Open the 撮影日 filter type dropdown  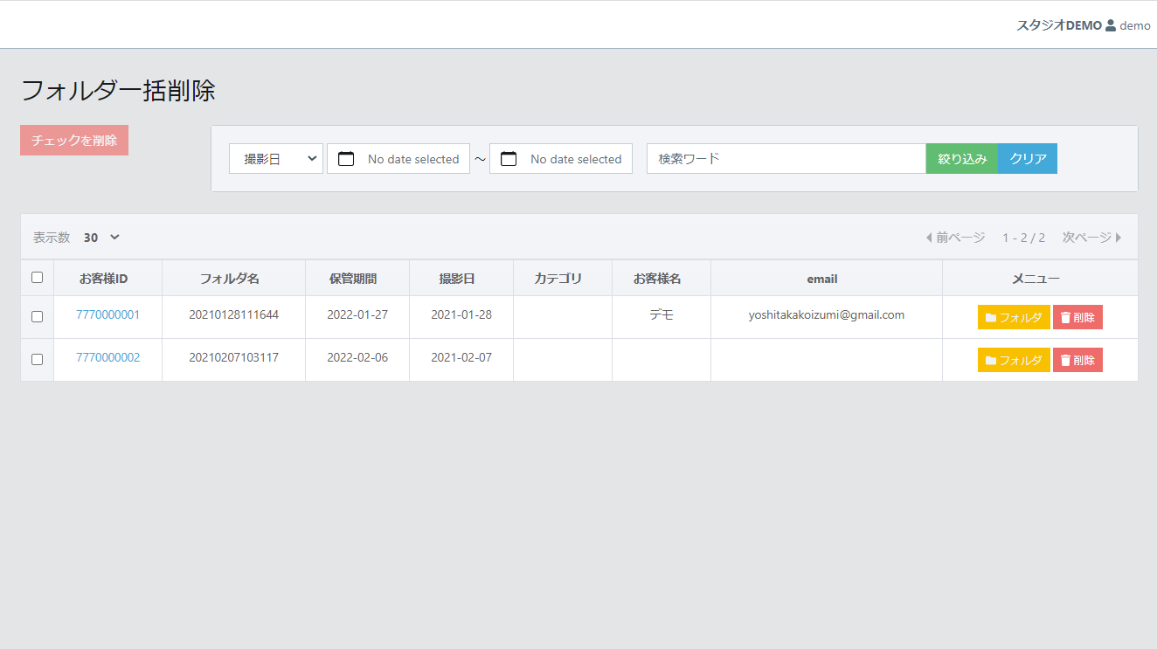click(276, 159)
